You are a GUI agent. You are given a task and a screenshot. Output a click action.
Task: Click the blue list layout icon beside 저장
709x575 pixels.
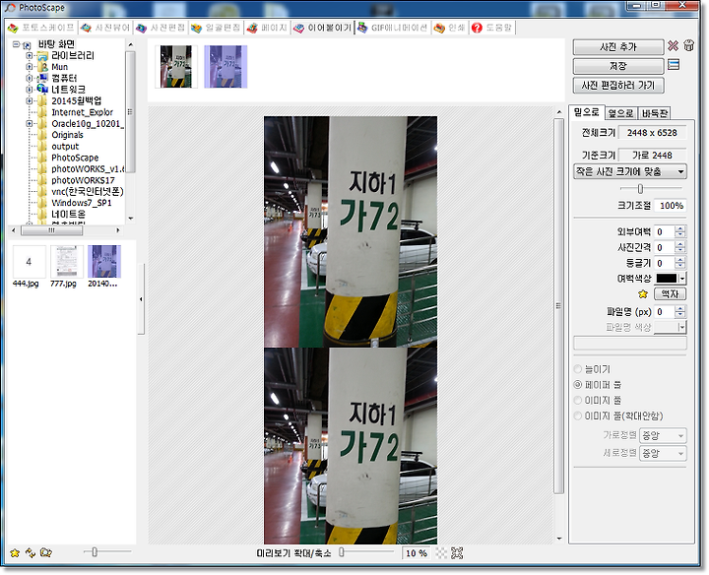click(x=674, y=65)
